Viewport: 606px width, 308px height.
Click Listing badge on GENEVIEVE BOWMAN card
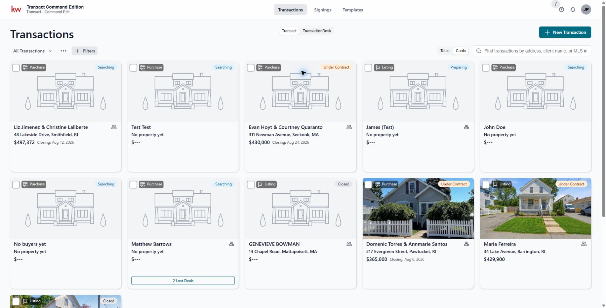pos(267,184)
